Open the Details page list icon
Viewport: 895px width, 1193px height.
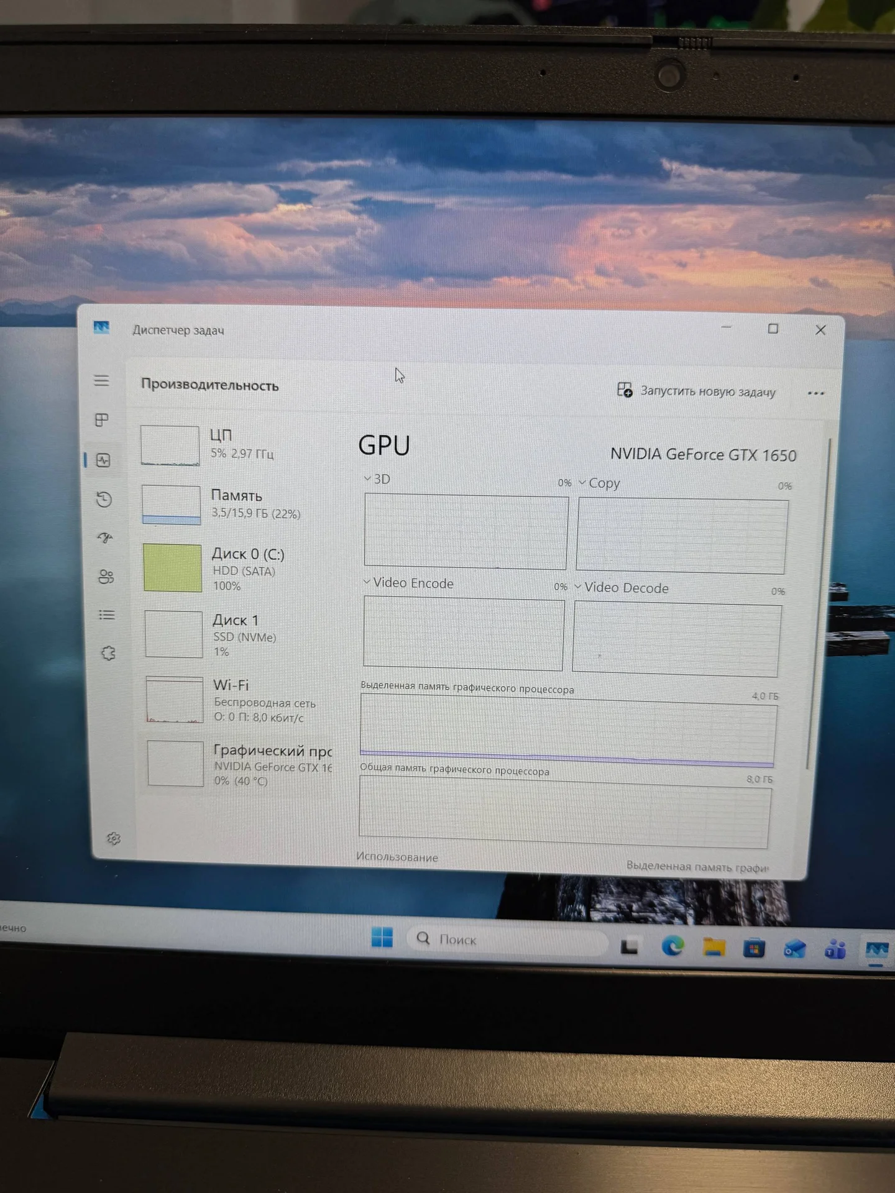[107, 615]
